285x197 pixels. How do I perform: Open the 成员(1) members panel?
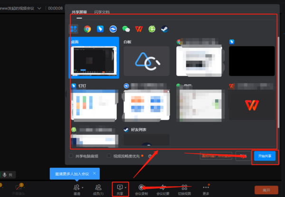pyautogui.click(x=98, y=189)
